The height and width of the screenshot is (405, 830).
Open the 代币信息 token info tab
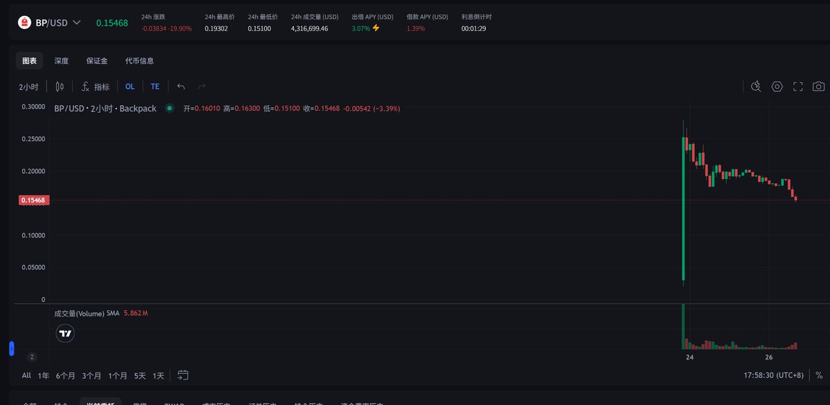click(140, 61)
